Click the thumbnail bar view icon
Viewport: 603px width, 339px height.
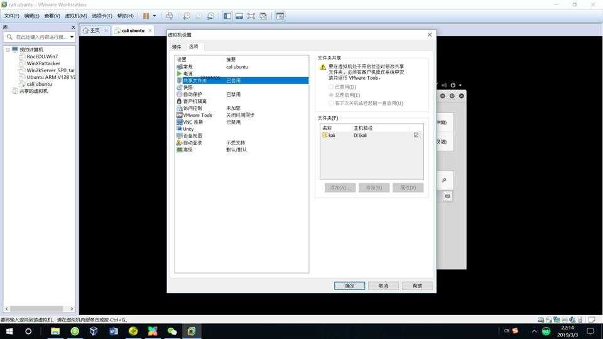239,16
